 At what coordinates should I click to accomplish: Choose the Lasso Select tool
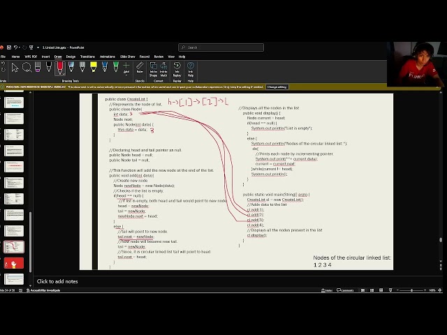click(x=27, y=68)
